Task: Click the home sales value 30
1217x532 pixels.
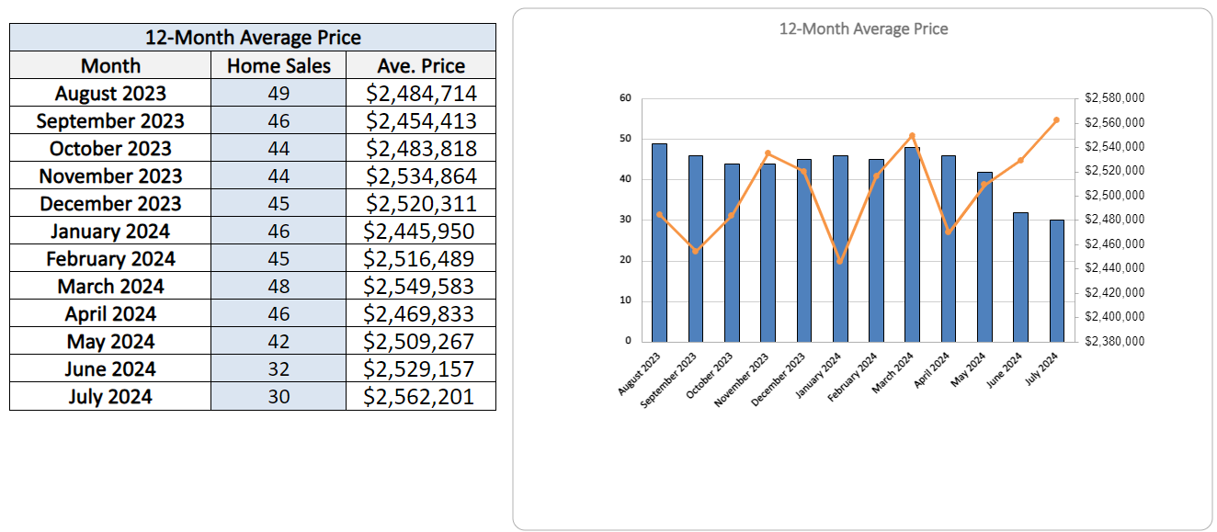Action: click(x=279, y=396)
